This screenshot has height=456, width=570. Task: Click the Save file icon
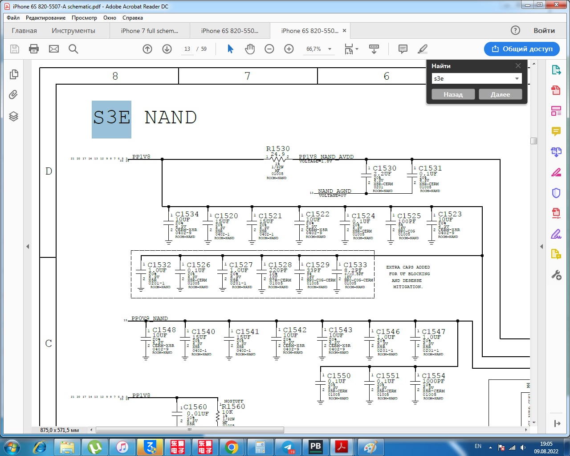15,49
